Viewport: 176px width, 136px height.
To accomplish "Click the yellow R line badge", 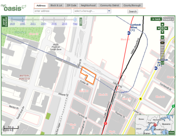I will point(141,99).
